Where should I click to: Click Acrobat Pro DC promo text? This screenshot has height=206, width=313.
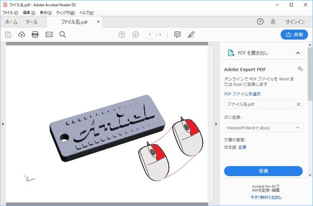point(266,188)
